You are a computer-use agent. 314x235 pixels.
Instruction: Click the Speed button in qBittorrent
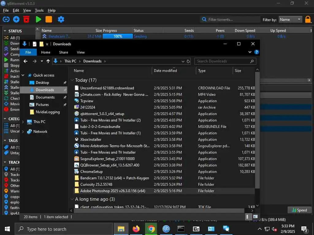coord(300,210)
